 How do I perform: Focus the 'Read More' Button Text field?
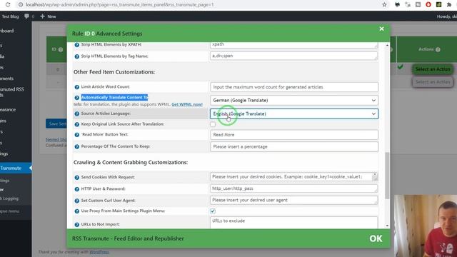(x=293, y=135)
